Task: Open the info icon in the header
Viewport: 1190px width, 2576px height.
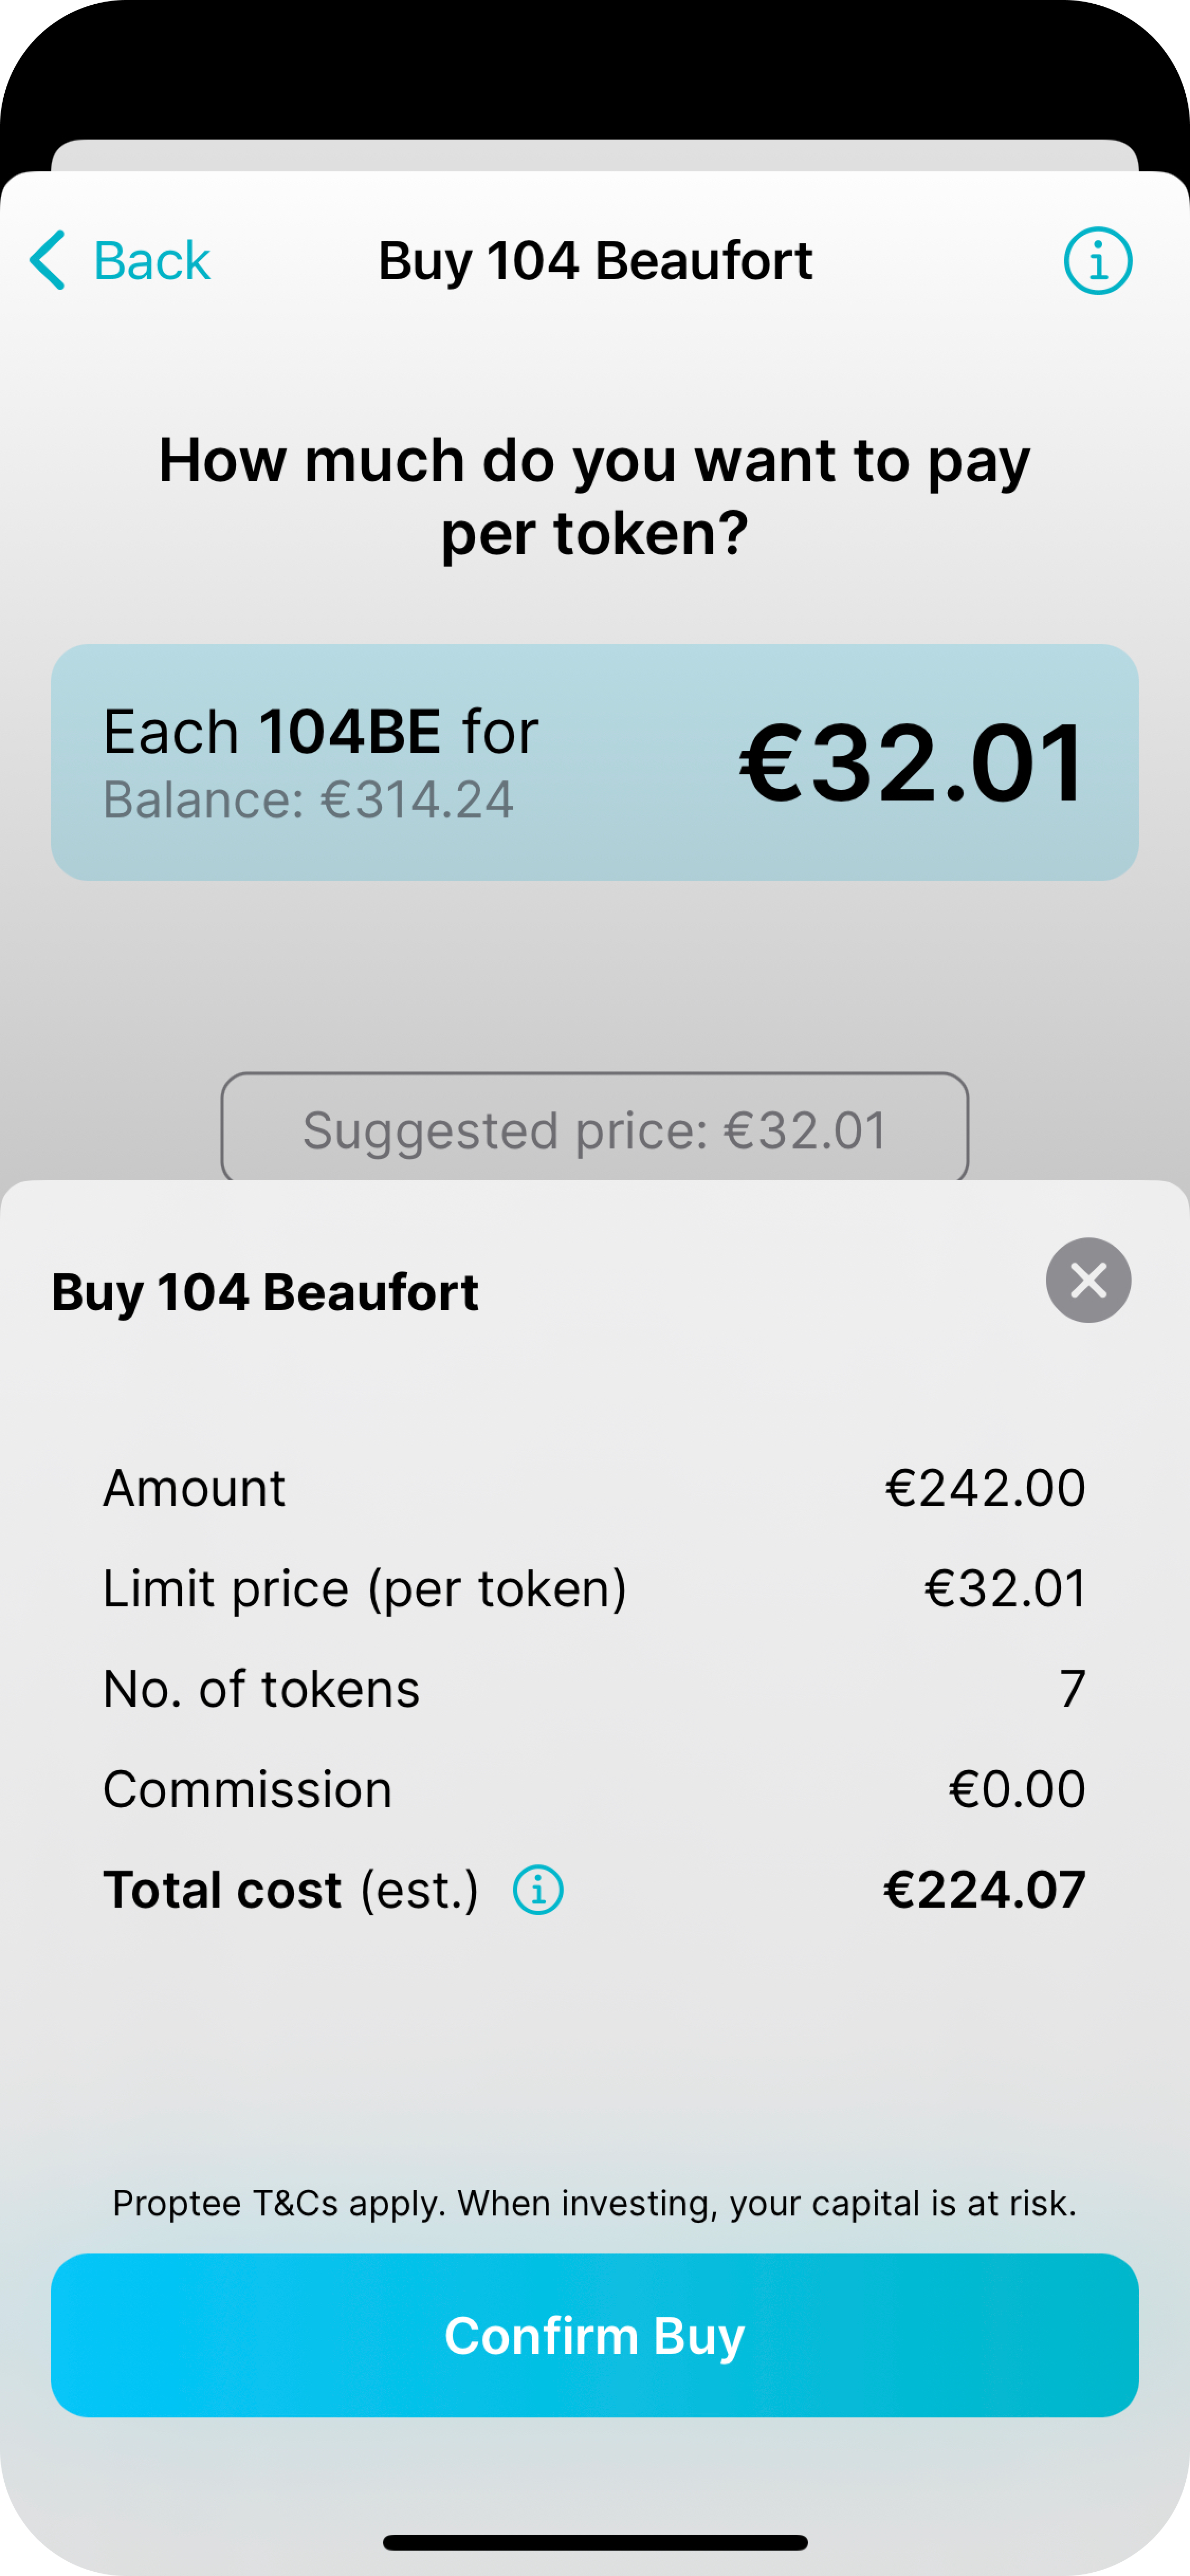Action: (1097, 261)
